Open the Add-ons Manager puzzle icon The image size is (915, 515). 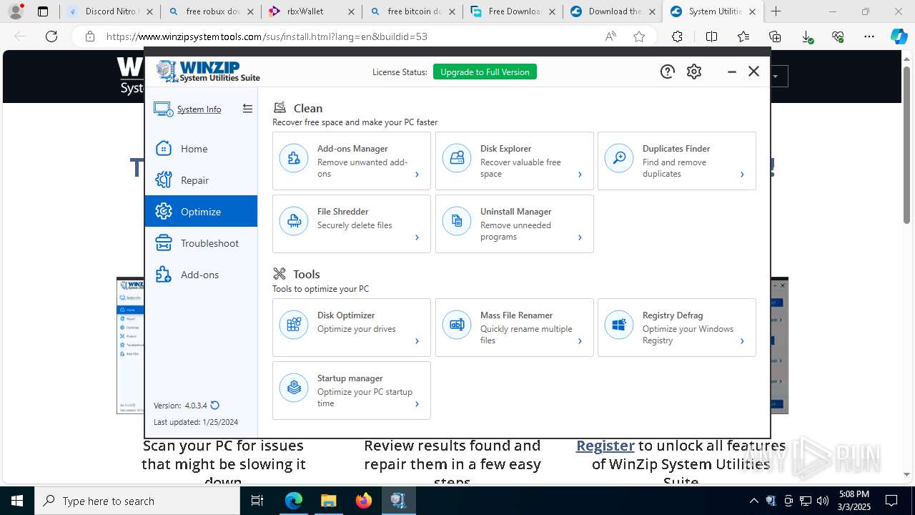coord(294,159)
